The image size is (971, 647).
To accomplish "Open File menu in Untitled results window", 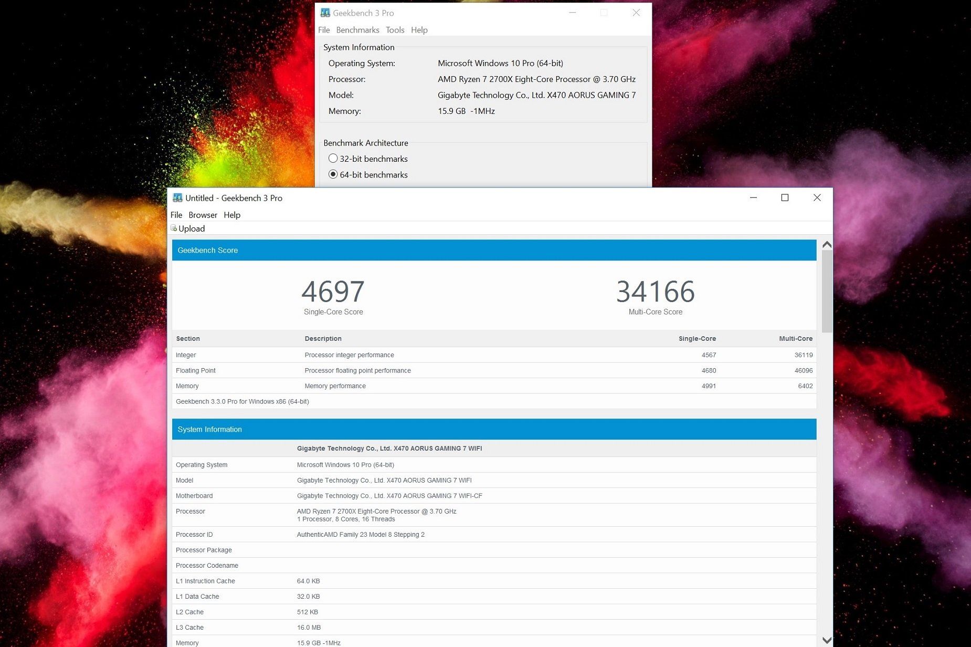I will pos(176,215).
